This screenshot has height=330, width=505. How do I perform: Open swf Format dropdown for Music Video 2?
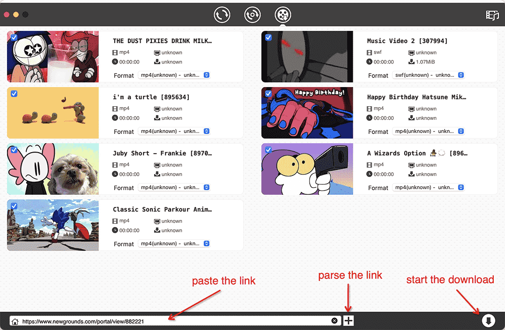pyautogui.click(x=429, y=75)
